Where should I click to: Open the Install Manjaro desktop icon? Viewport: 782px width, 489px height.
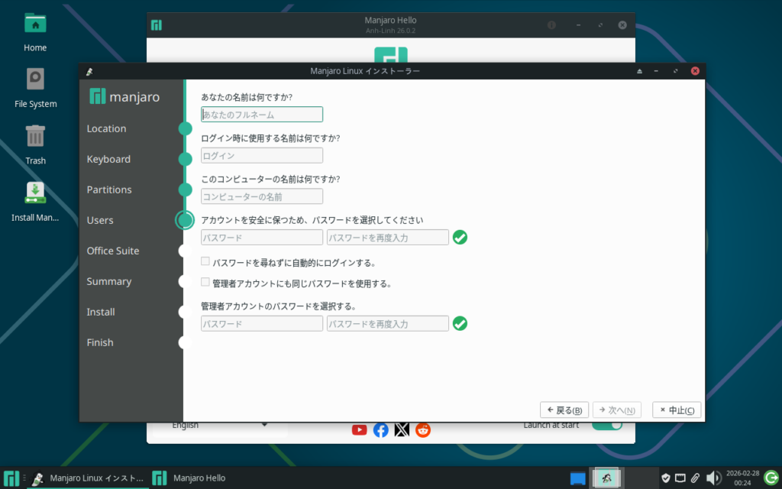35,200
